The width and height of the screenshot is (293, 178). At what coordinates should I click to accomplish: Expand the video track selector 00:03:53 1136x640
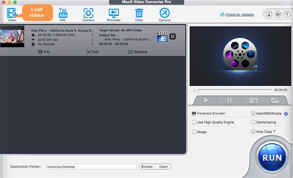(92, 35)
